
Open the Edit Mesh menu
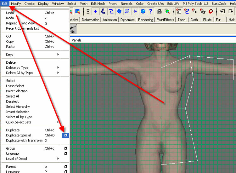click(98, 4)
